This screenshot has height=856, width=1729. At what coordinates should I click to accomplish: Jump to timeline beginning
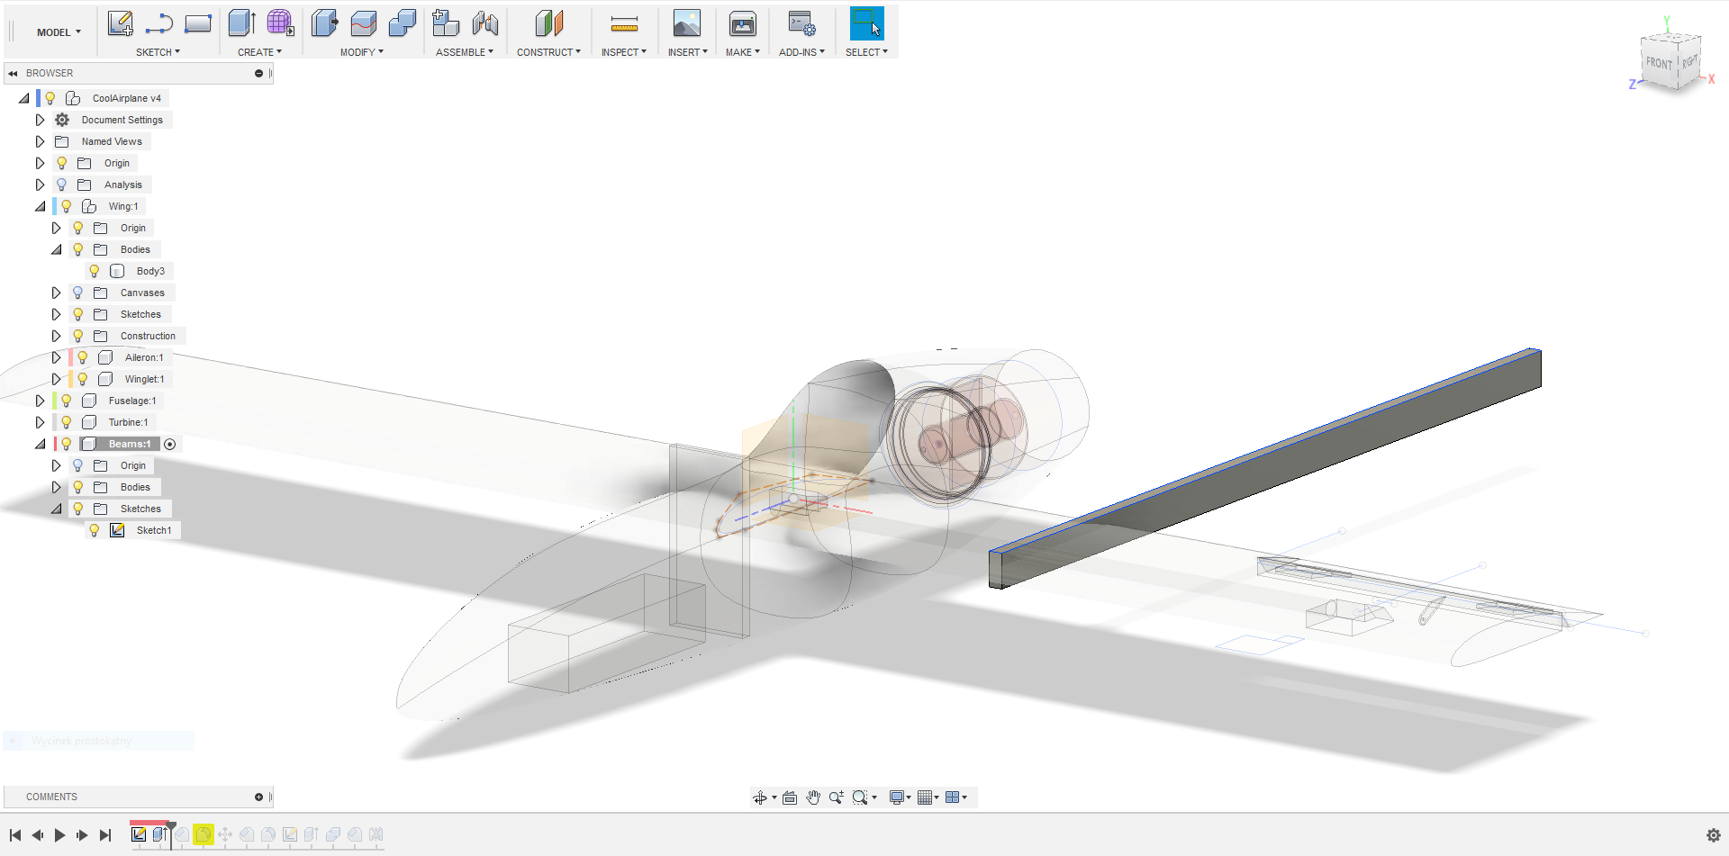pyautogui.click(x=15, y=835)
